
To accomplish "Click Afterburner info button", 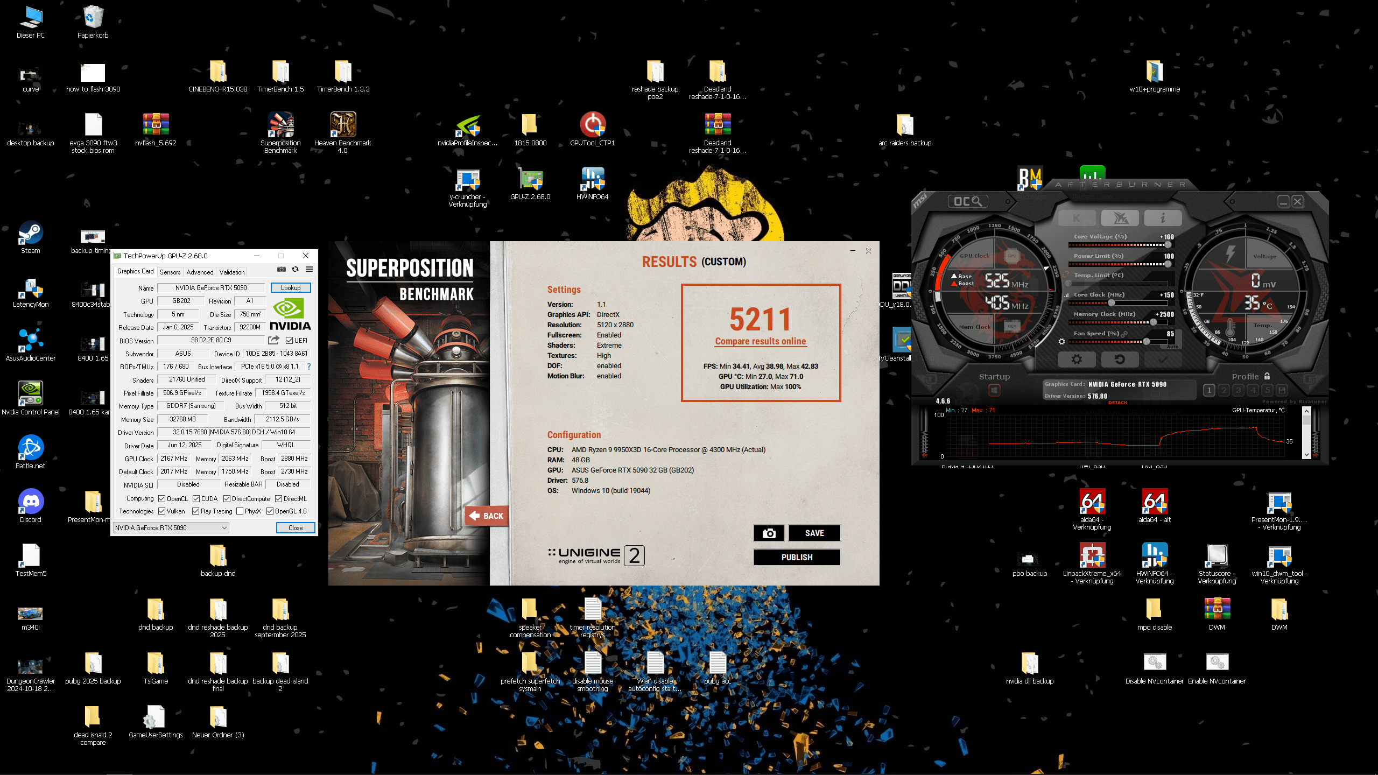I will (1163, 218).
